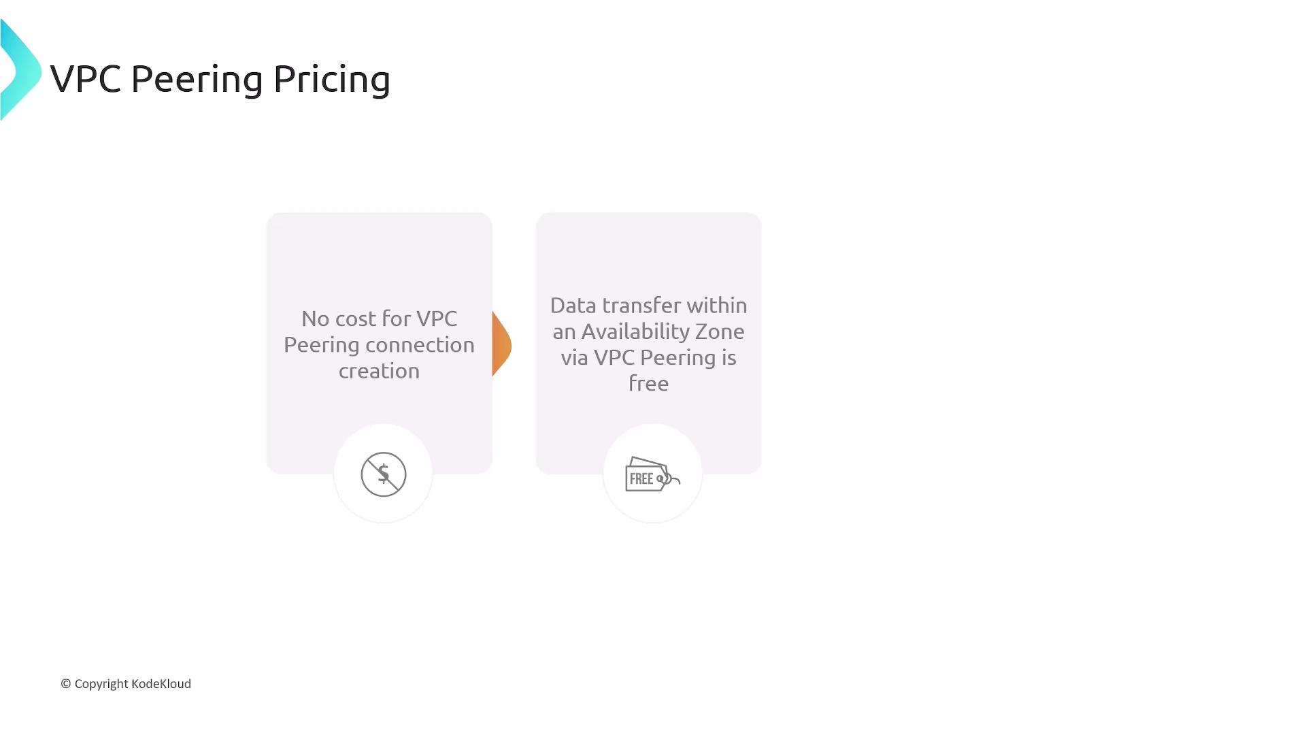
Task: Click the word "creation" in the left card
Action: point(379,371)
